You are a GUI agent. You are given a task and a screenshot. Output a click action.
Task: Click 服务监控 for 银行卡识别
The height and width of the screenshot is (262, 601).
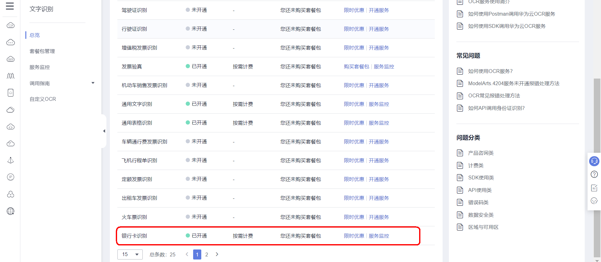379,236
